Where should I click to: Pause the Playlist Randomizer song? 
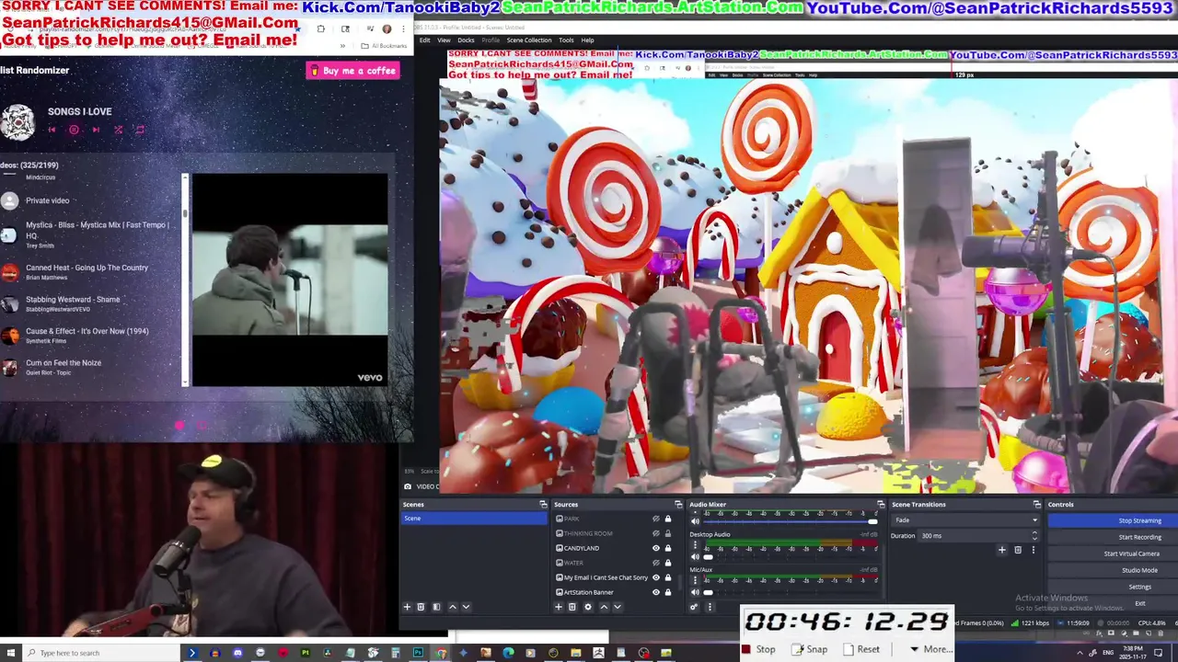(x=74, y=130)
